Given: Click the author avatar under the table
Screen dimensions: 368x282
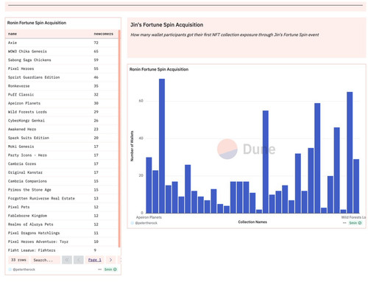Looking at the screenshot, I should [x=10, y=269].
